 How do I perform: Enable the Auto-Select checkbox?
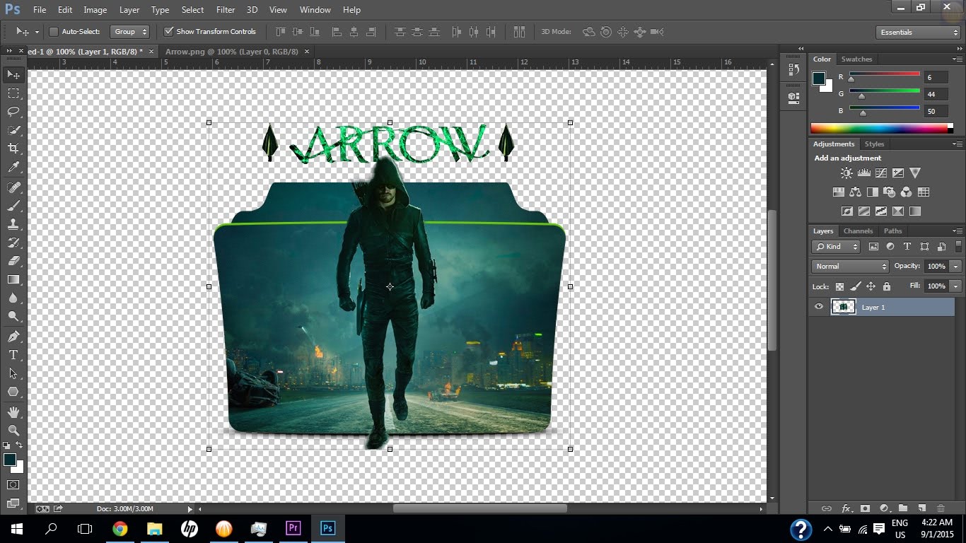point(54,32)
